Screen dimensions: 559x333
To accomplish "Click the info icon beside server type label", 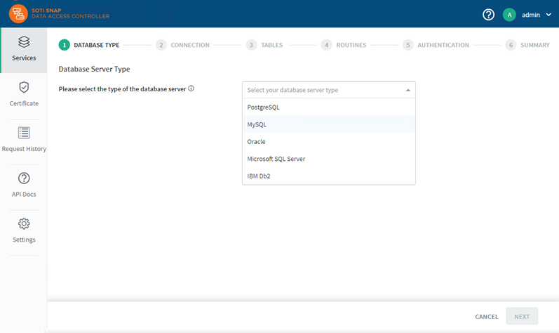I will tap(191, 89).
